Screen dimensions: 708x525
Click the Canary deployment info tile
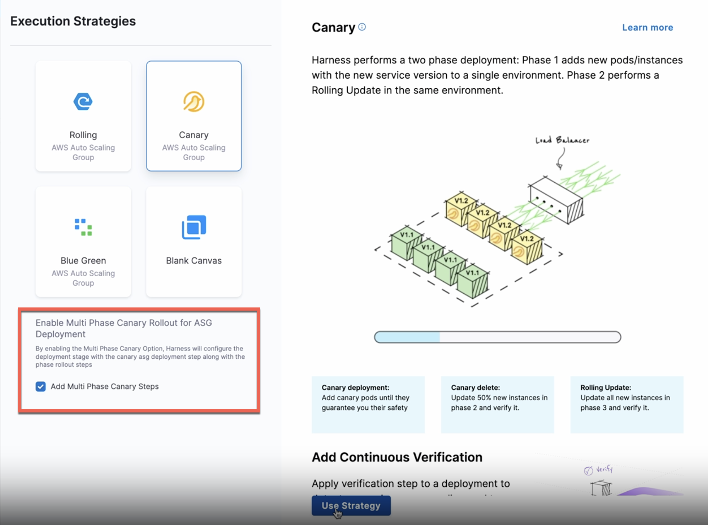(x=368, y=404)
